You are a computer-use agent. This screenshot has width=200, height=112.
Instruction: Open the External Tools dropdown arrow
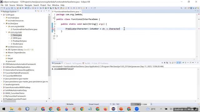pyautogui.click(x=58, y=8)
